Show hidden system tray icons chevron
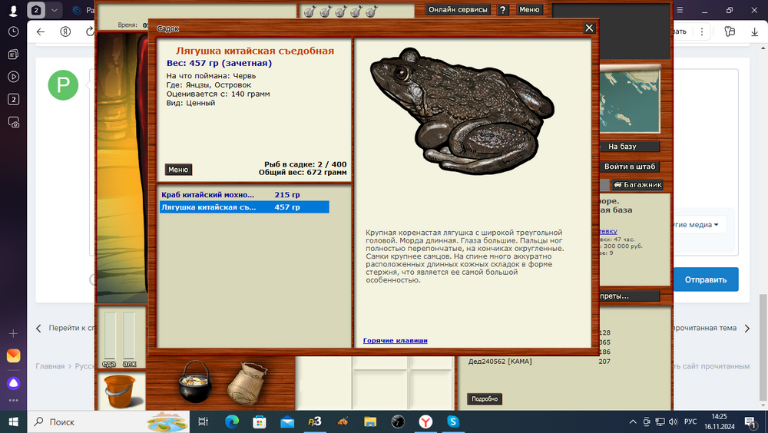This screenshot has width=768, height=433. click(631, 421)
